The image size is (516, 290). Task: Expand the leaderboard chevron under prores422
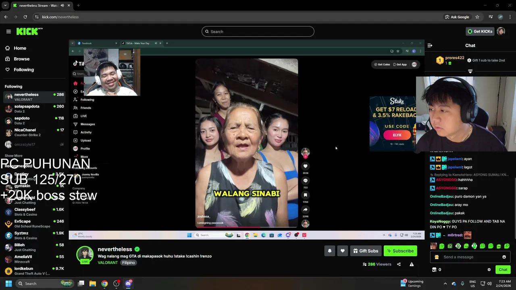point(470,71)
